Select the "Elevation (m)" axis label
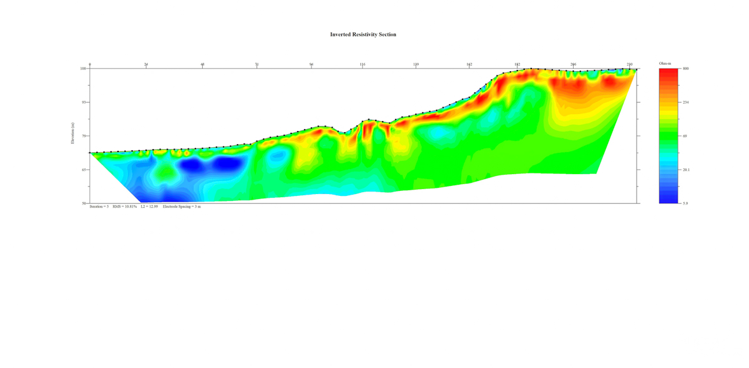 (x=73, y=133)
